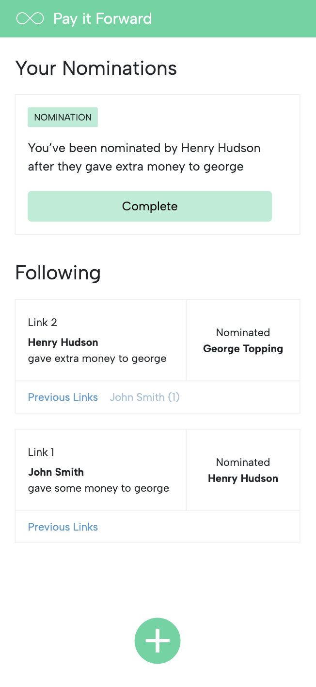Click the Pay it Forward title
The width and height of the screenshot is (316, 687).
(102, 18)
